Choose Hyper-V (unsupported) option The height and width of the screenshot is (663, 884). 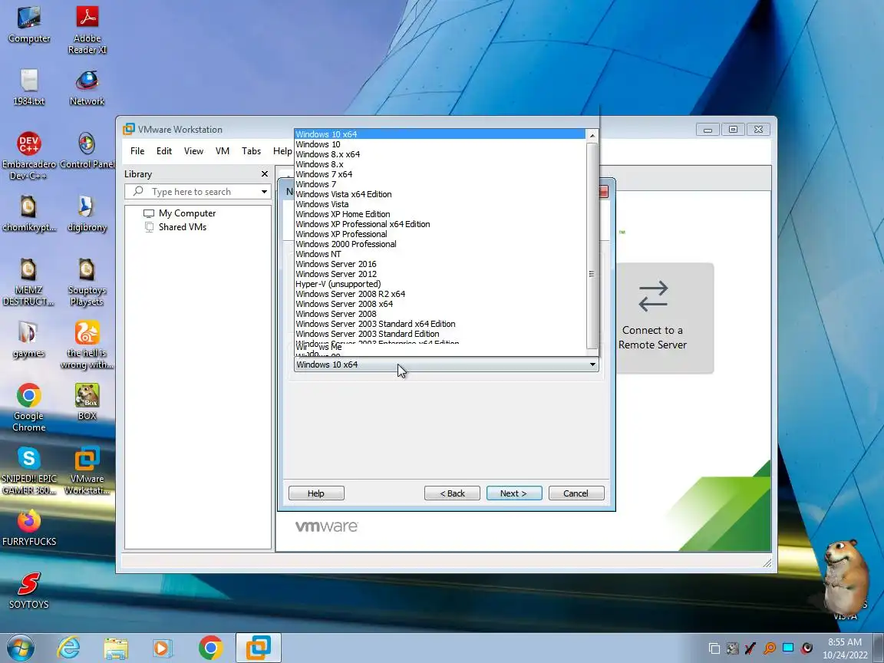click(x=440, y=284)
